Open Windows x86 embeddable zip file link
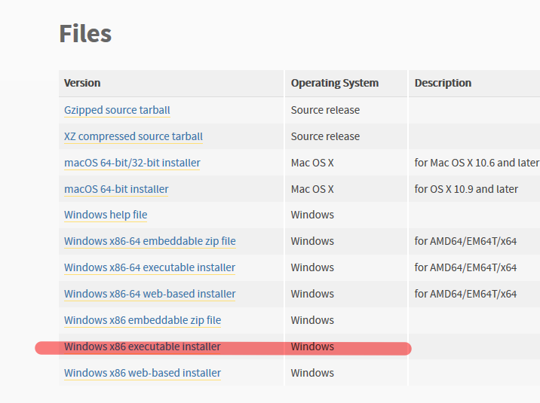Image resolution: width=540 pixels, height=403 pixels. pos(142,320)
